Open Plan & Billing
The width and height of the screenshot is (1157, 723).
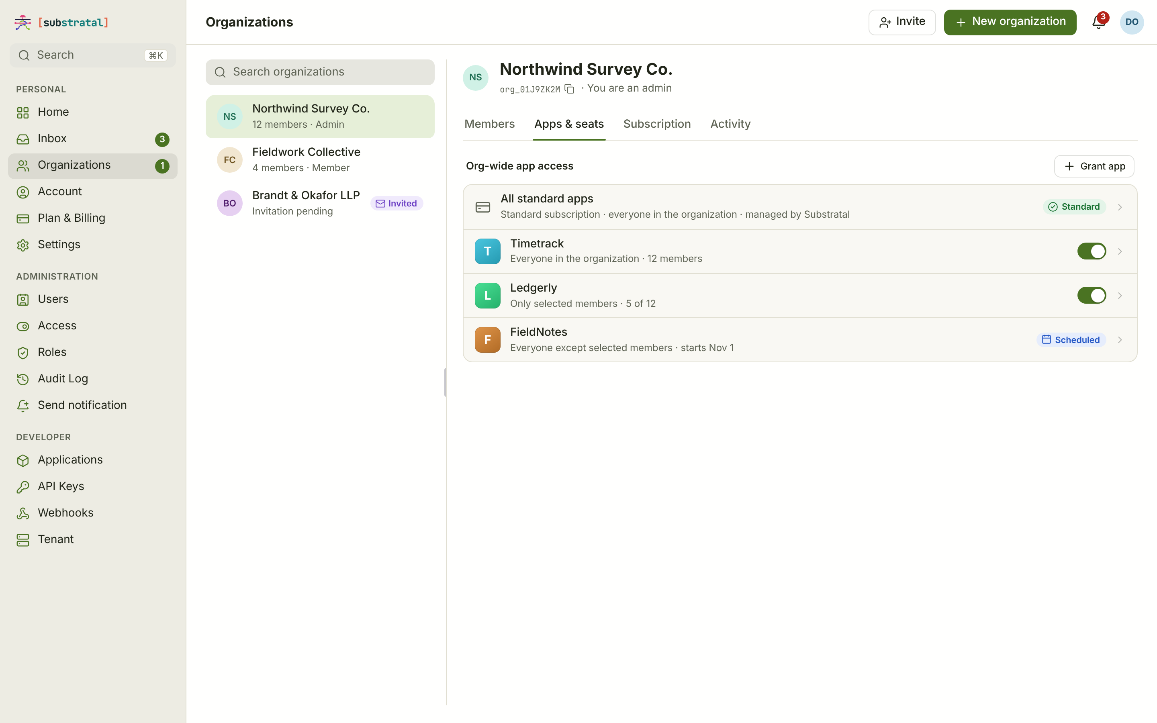pyautogui.click(x=93, y=218)
